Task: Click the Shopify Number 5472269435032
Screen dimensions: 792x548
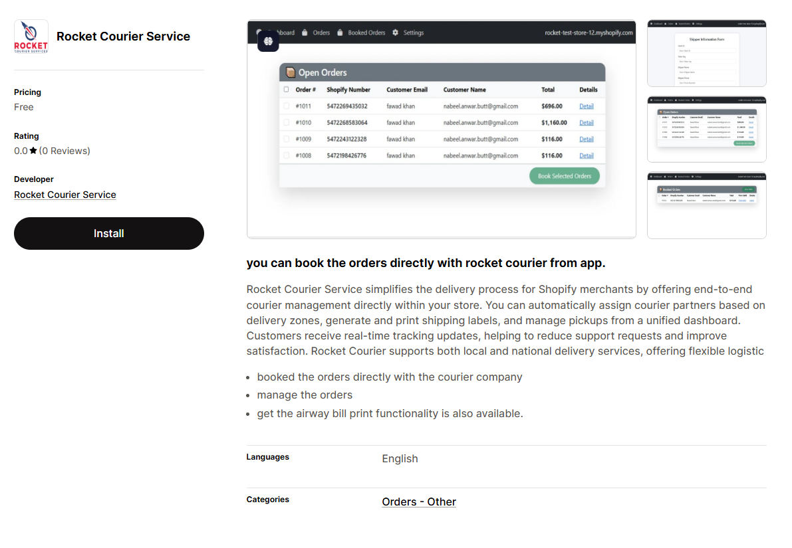Action: point(347,106)
